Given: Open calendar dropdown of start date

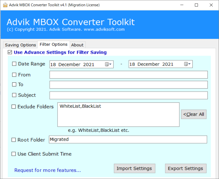Looking at the screenshot, I should pos(108,64).
